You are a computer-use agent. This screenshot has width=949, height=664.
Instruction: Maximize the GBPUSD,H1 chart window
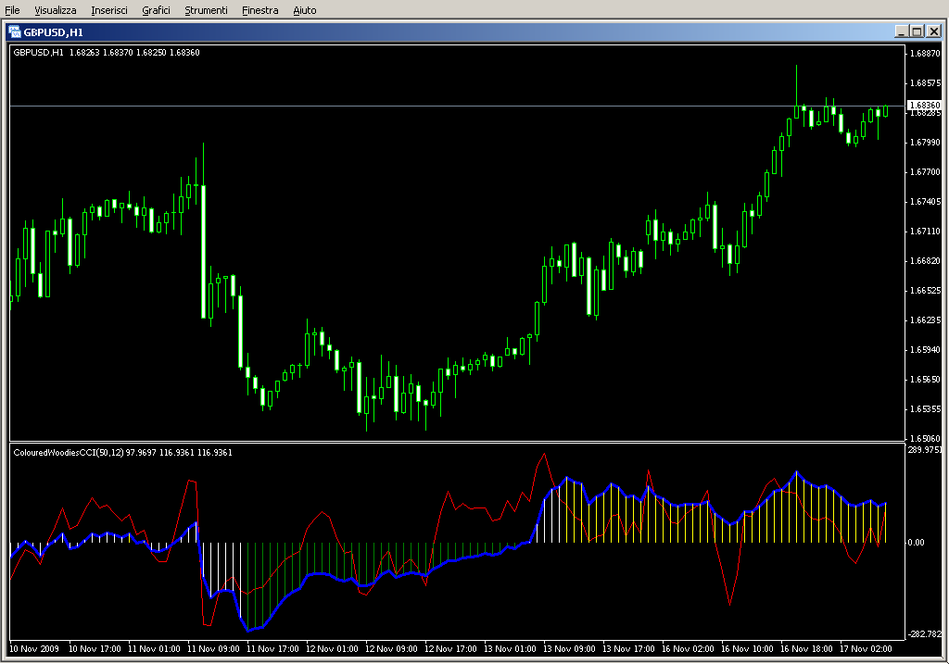coord(917,31)
